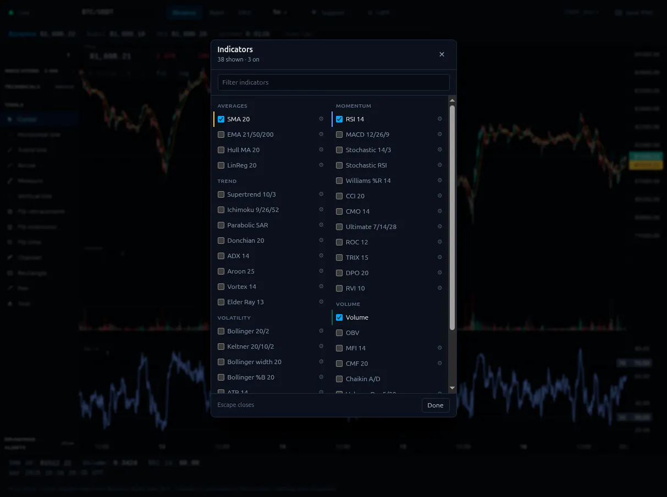Open the MFI 14 settings gear
The image size is (667, 497).
(439, 348)
